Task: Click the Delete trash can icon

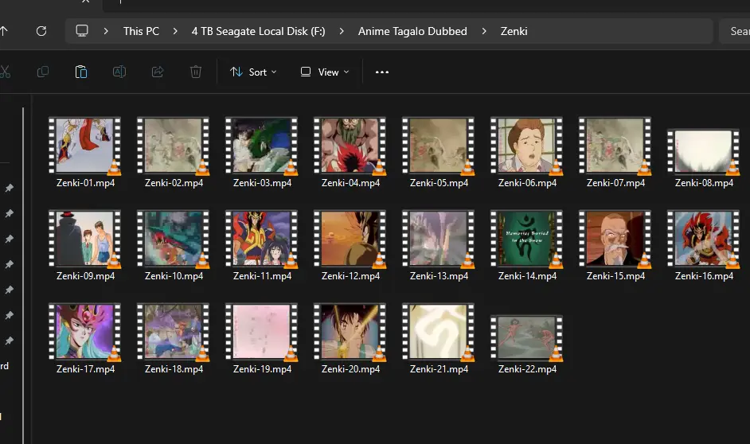Action: [196, 72]
